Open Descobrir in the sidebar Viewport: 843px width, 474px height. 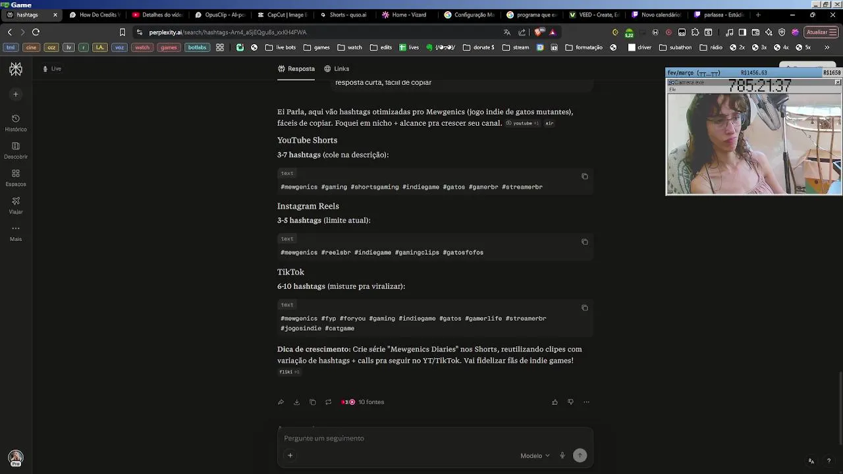tap(16, 150)
